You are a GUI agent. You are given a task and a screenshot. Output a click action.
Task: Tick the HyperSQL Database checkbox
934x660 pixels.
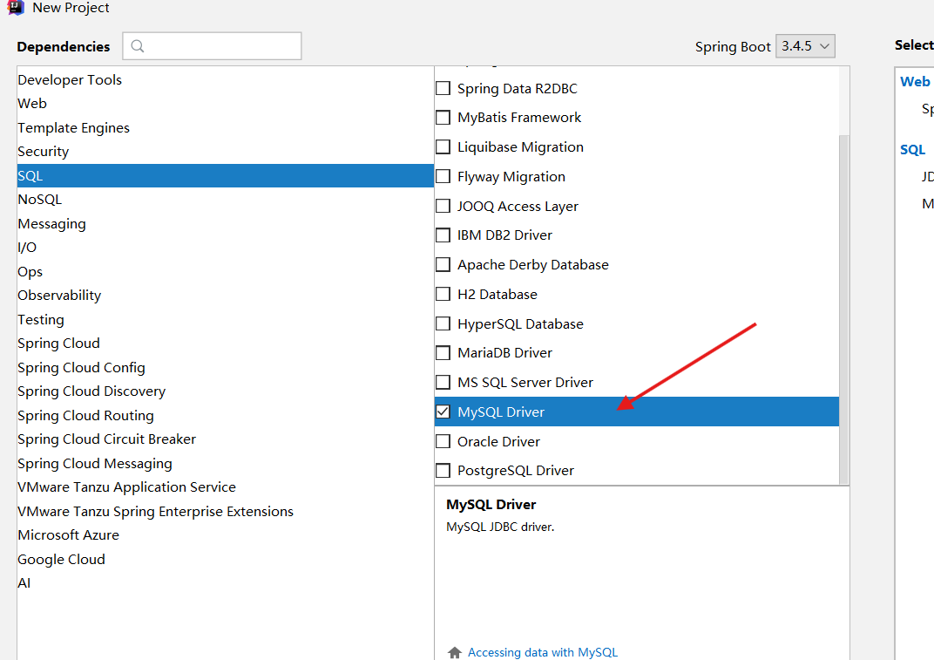pyautogui.click(x=443, y=323)
